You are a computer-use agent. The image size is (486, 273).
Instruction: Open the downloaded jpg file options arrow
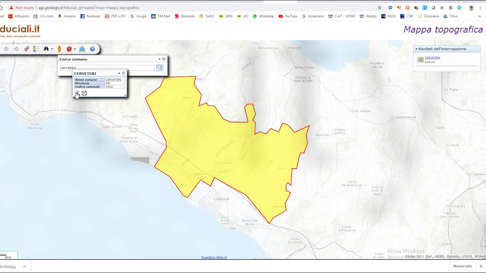click(24, 267)
